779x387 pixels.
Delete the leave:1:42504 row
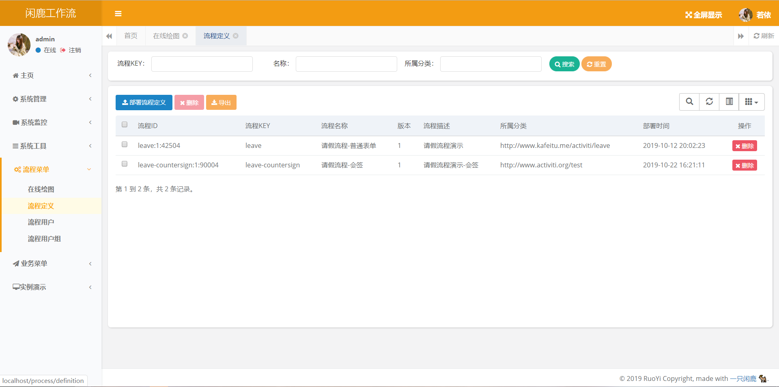745,146
